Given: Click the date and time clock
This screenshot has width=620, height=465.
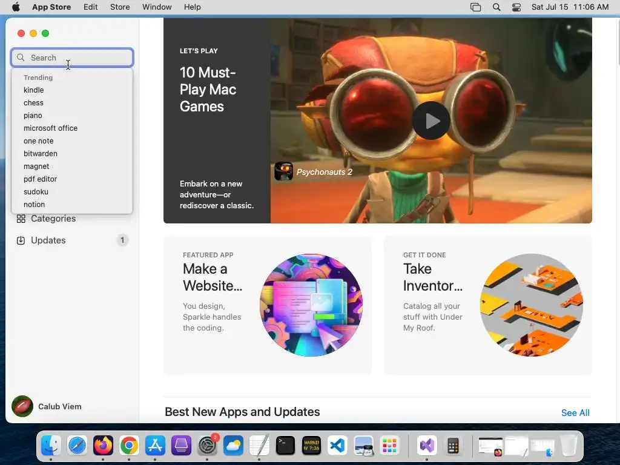Looking at the screenshot, I should click(x=570, y=7).
